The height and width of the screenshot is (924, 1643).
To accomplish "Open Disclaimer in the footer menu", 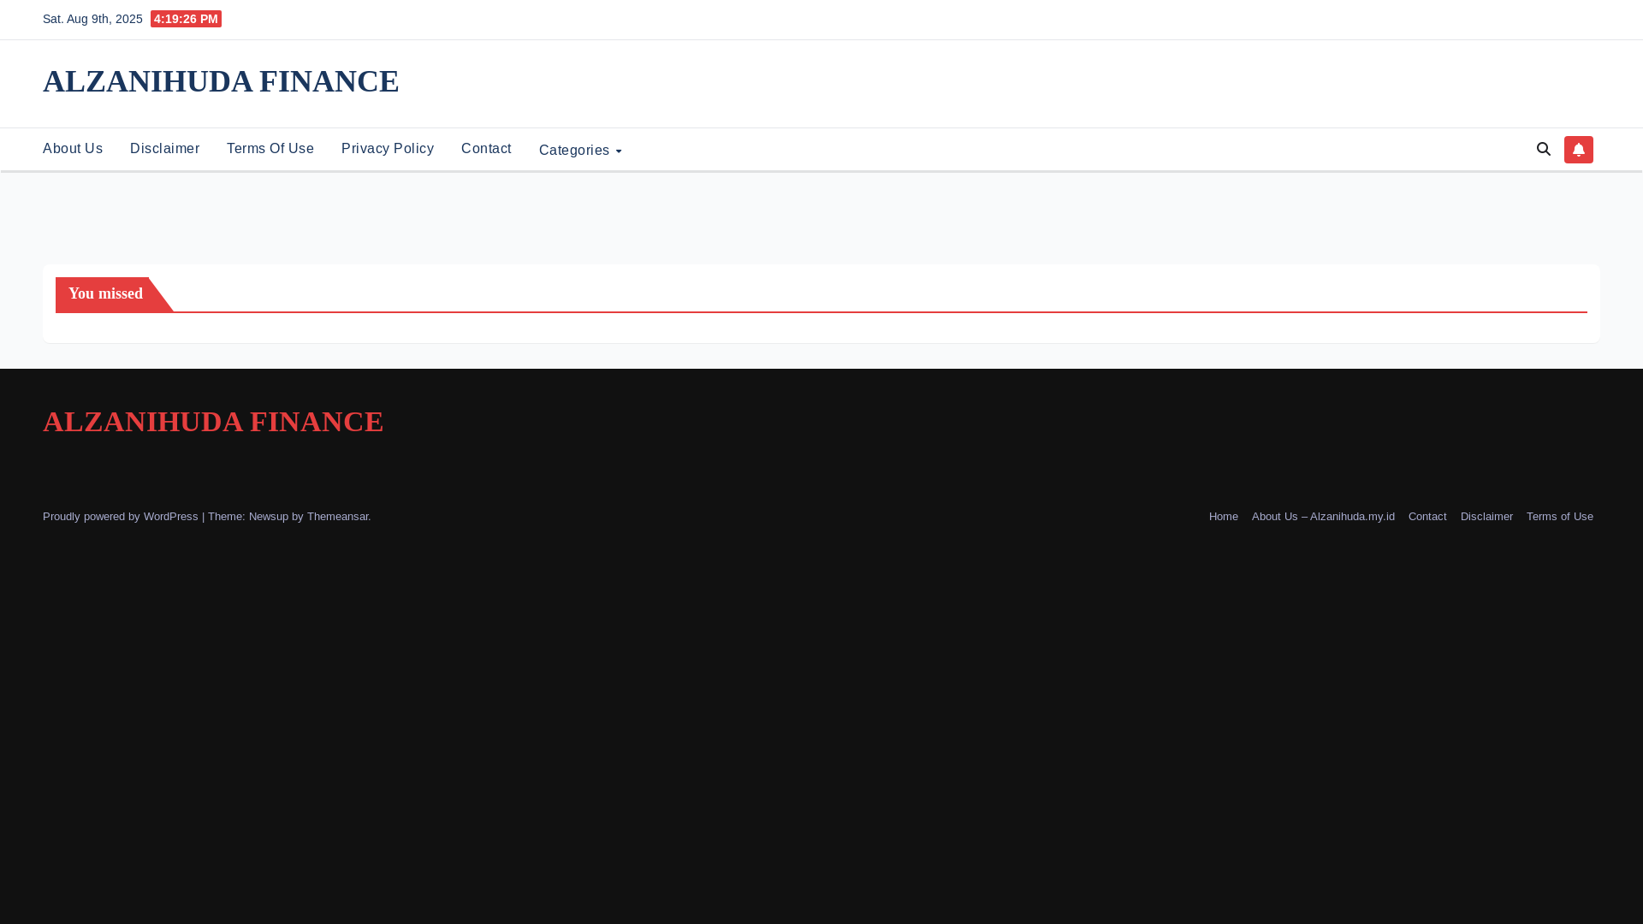I will [x=1486, y=517].
